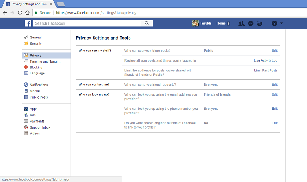Click the red Blocking icon
This screenshot has height=182, width=307.
tap(26, 67)
